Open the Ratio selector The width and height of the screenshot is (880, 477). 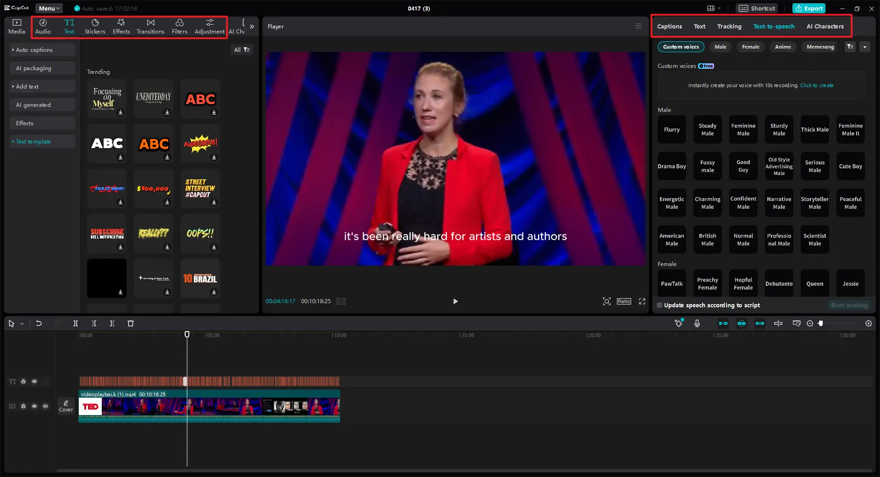pos(624,301)
